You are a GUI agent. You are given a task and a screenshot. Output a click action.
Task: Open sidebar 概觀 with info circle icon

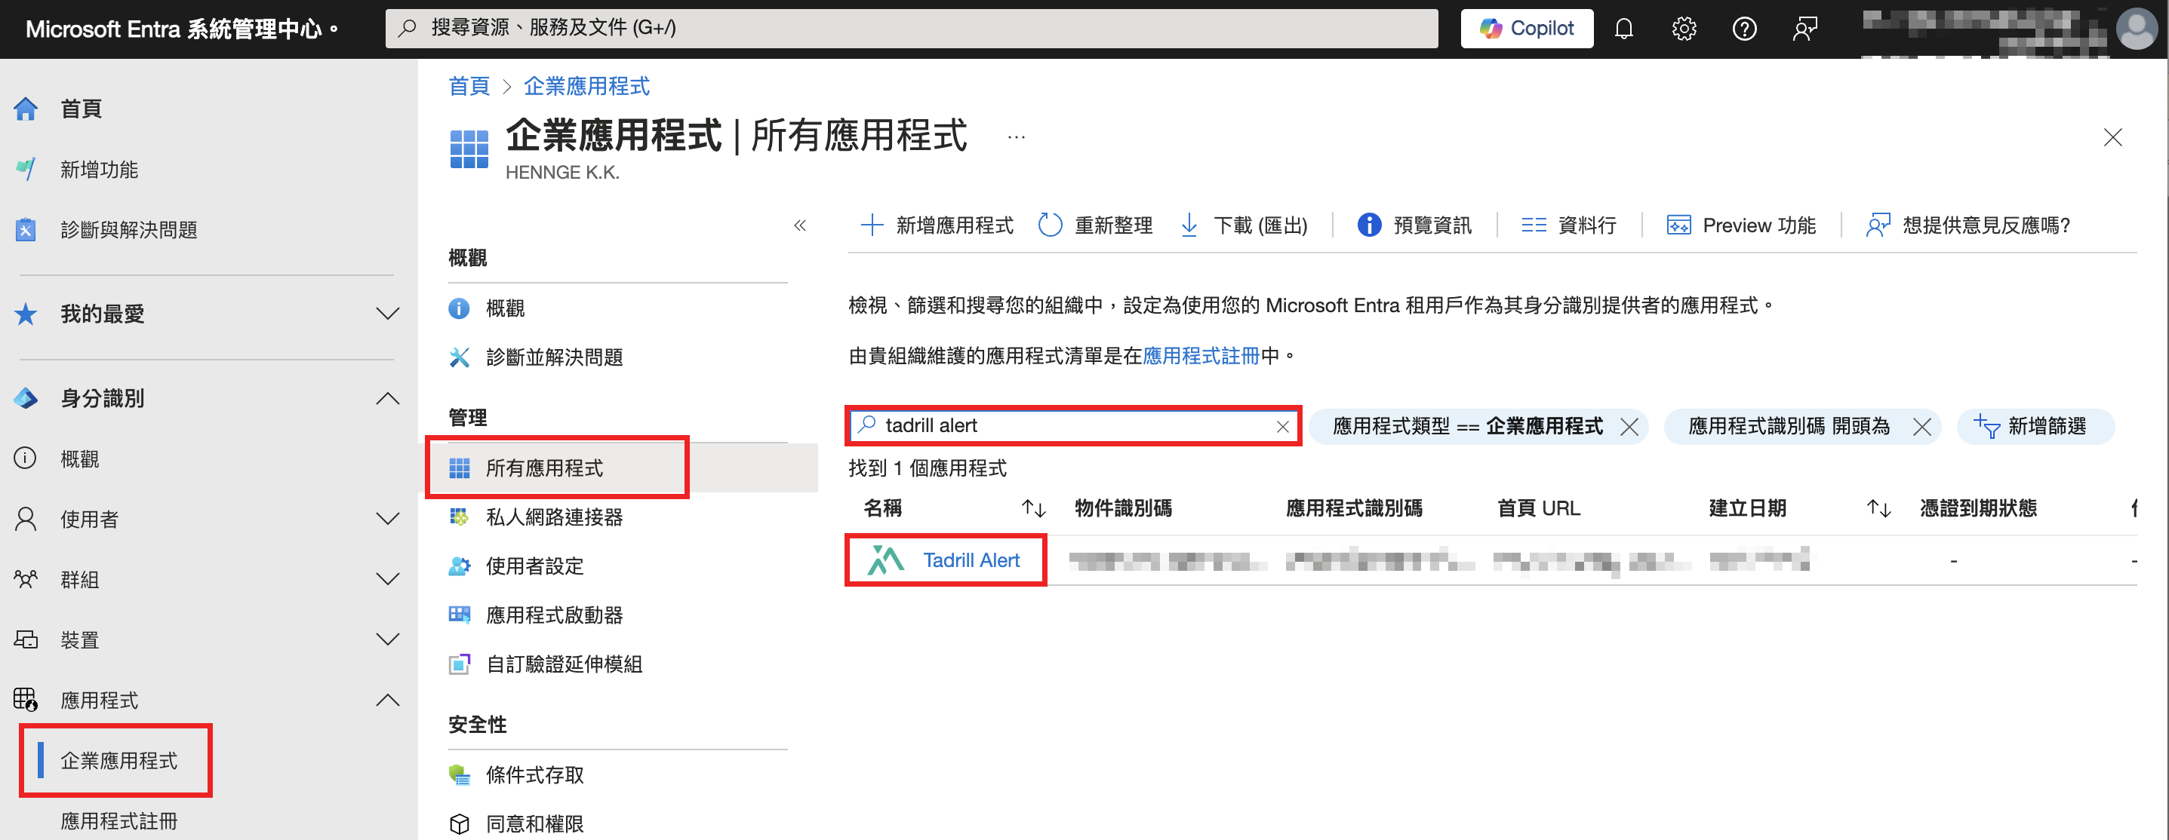click(x=79, y=458)
